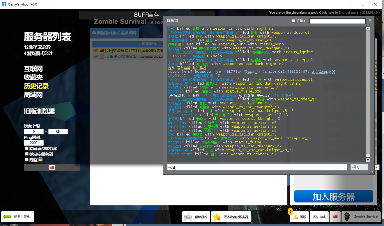Click the China flag language icon in bottom bar

point(335,217)
